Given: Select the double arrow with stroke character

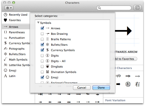Looking at the screenshot, I should click(118, 76).
